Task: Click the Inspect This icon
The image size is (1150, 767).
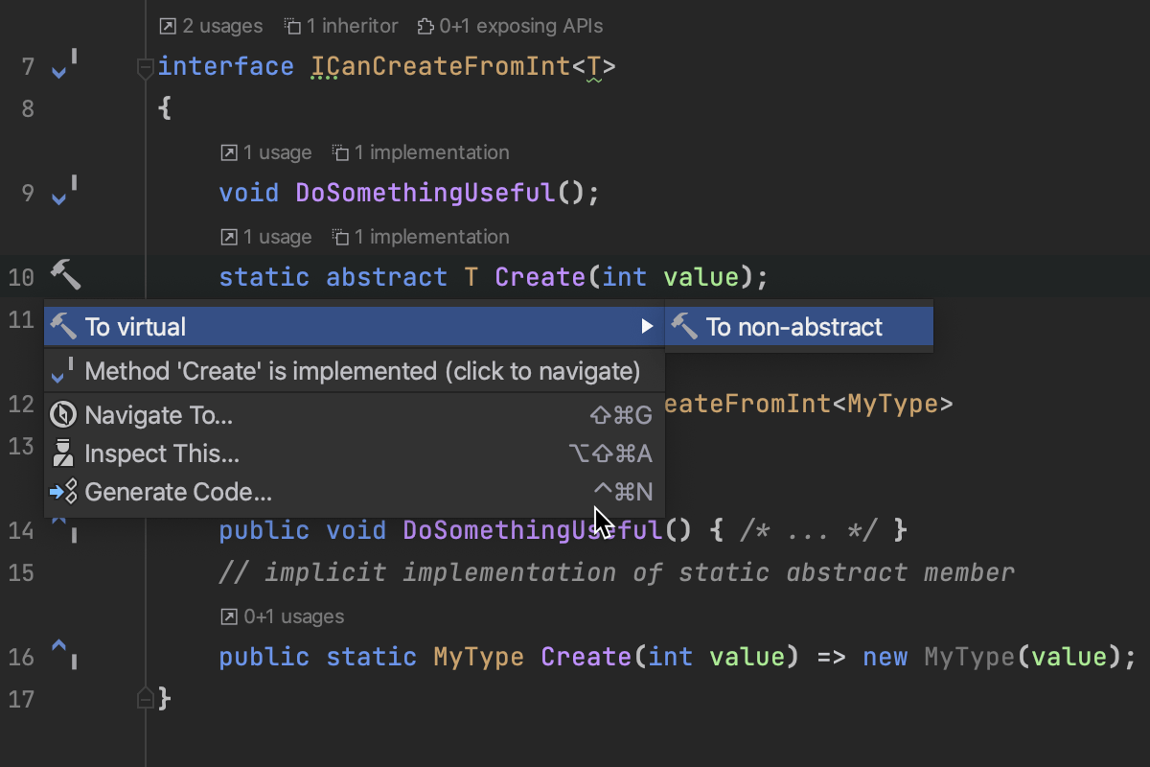Action: coord(63,453)
